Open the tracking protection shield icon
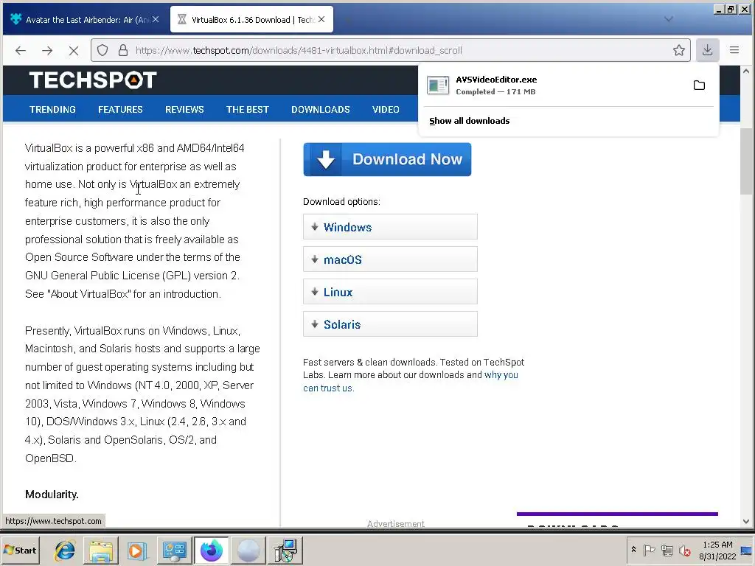Image resolution: width=755 pixels, height=566 pixels. [102, 50]
